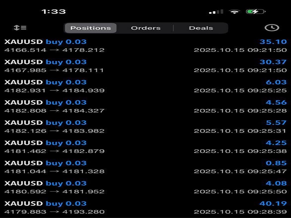Select the profit value 0.85
291x218 pixels.
click(x=276, y=163)
